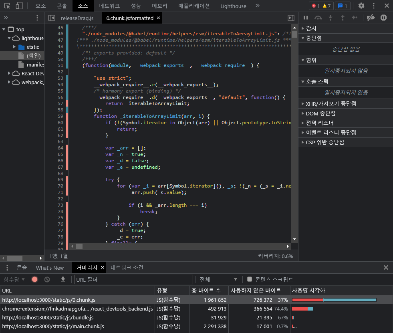
Task: Sort by 사용하지 않은 바이트 column
Action: (x=259, y=291)
